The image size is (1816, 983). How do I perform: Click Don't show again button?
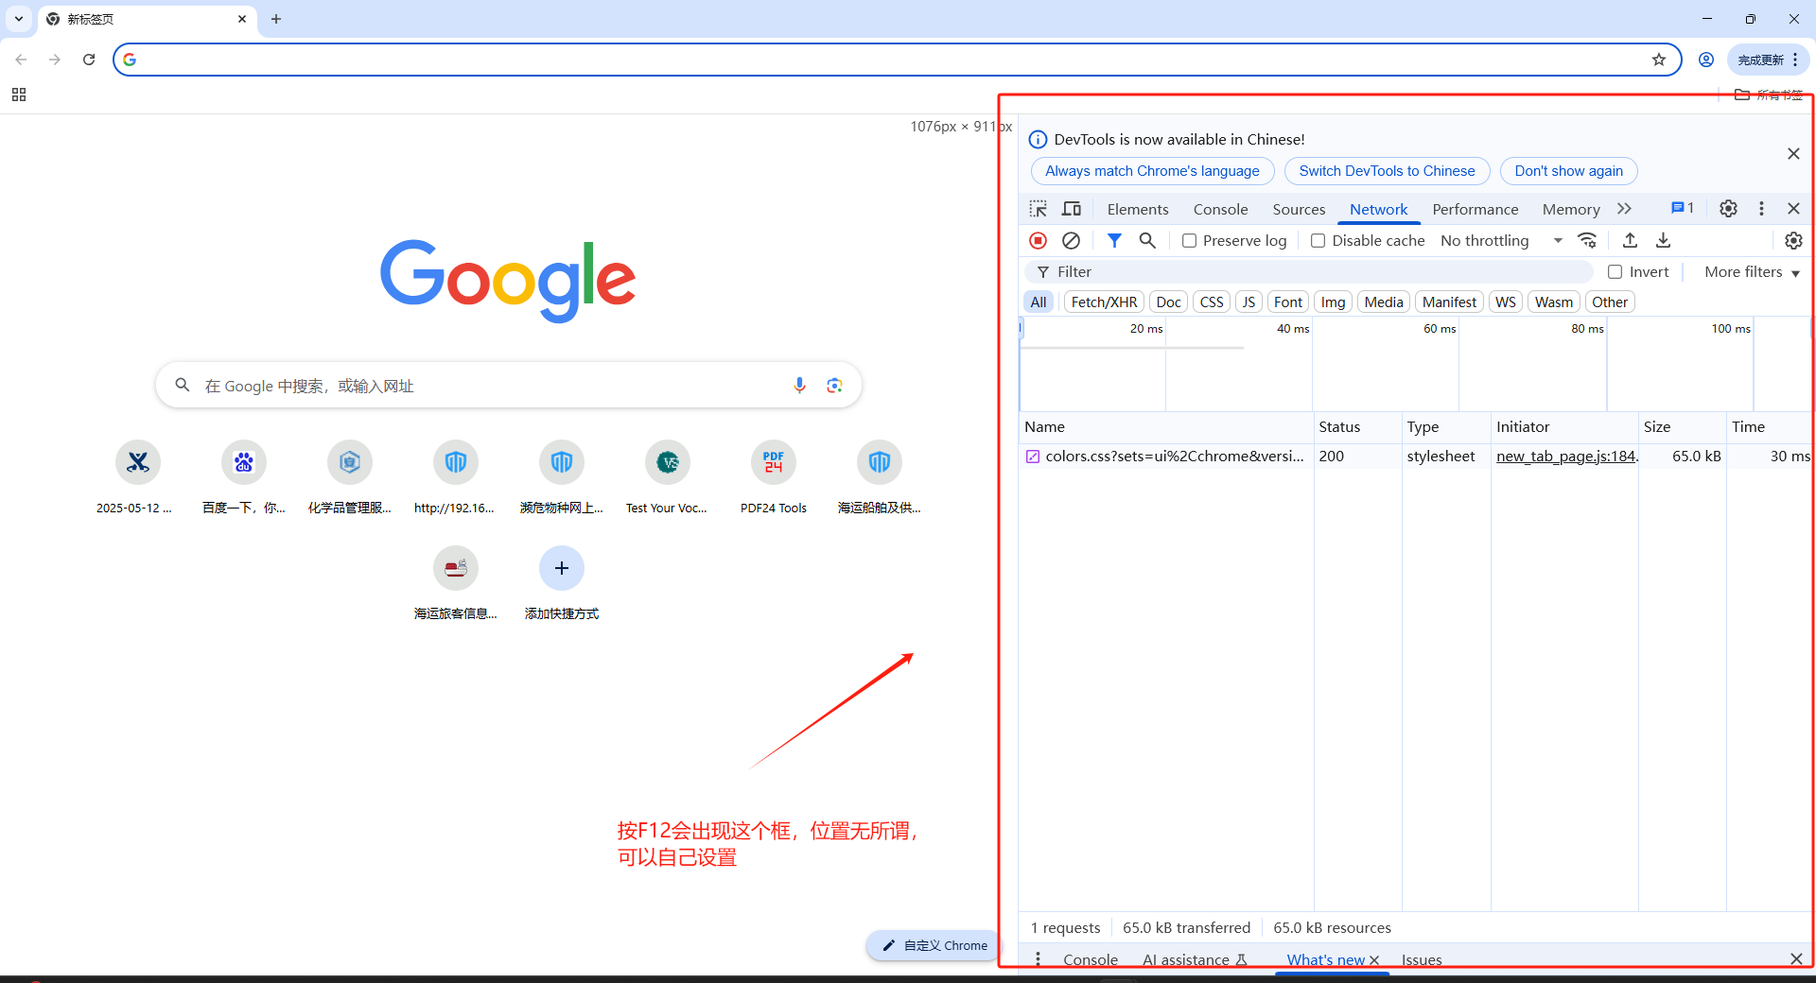coord(1568,171)
